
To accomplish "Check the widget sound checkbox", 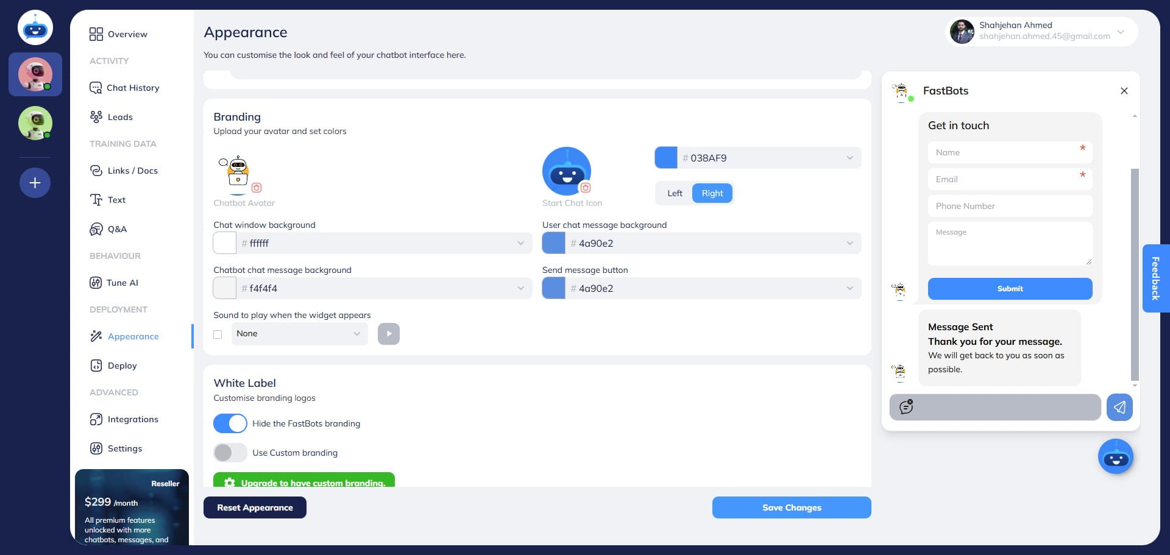I will (218, 334).
